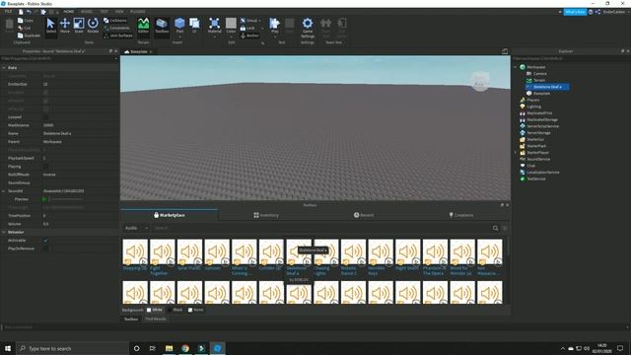Collapse the SoundId property row
Viewport: 631px width, 355px height.
[x=4, y=191]
